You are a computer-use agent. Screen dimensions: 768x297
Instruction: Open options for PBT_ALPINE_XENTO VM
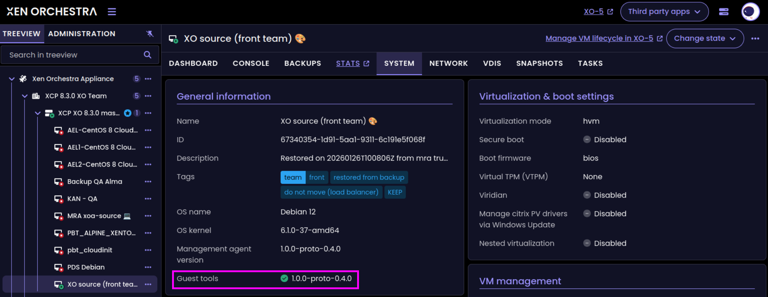pos(148,233)
